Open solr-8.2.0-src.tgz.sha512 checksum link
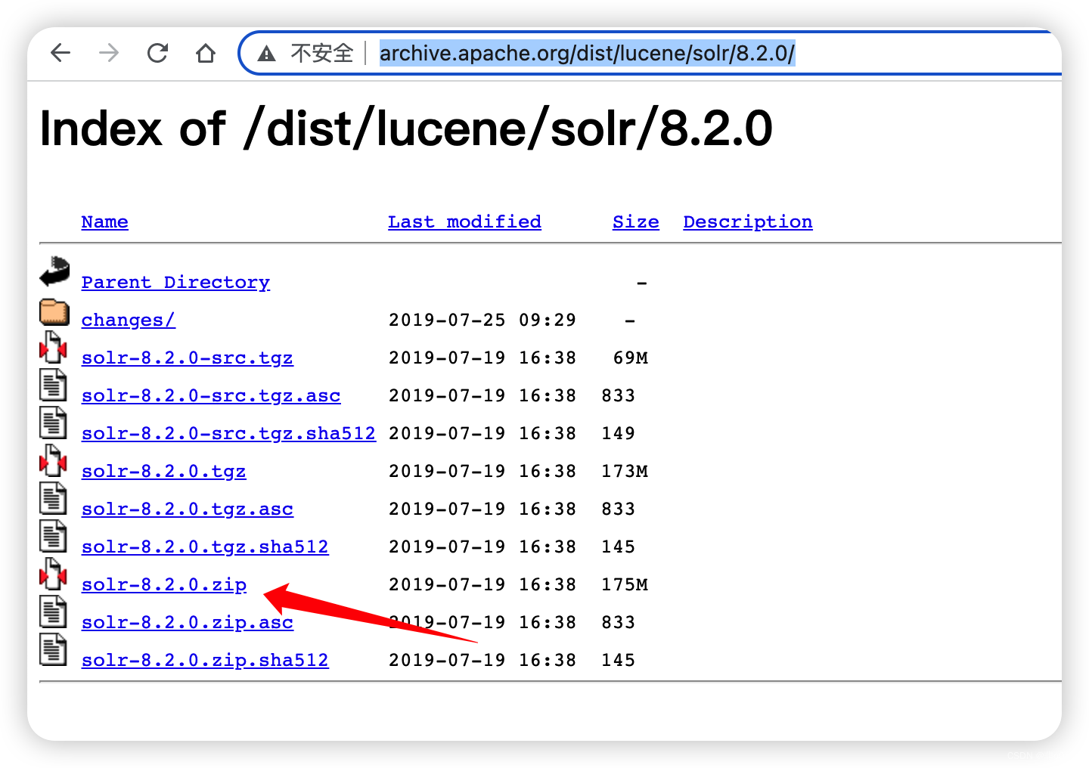This screenshot has height=768, width=1089. 228,434
